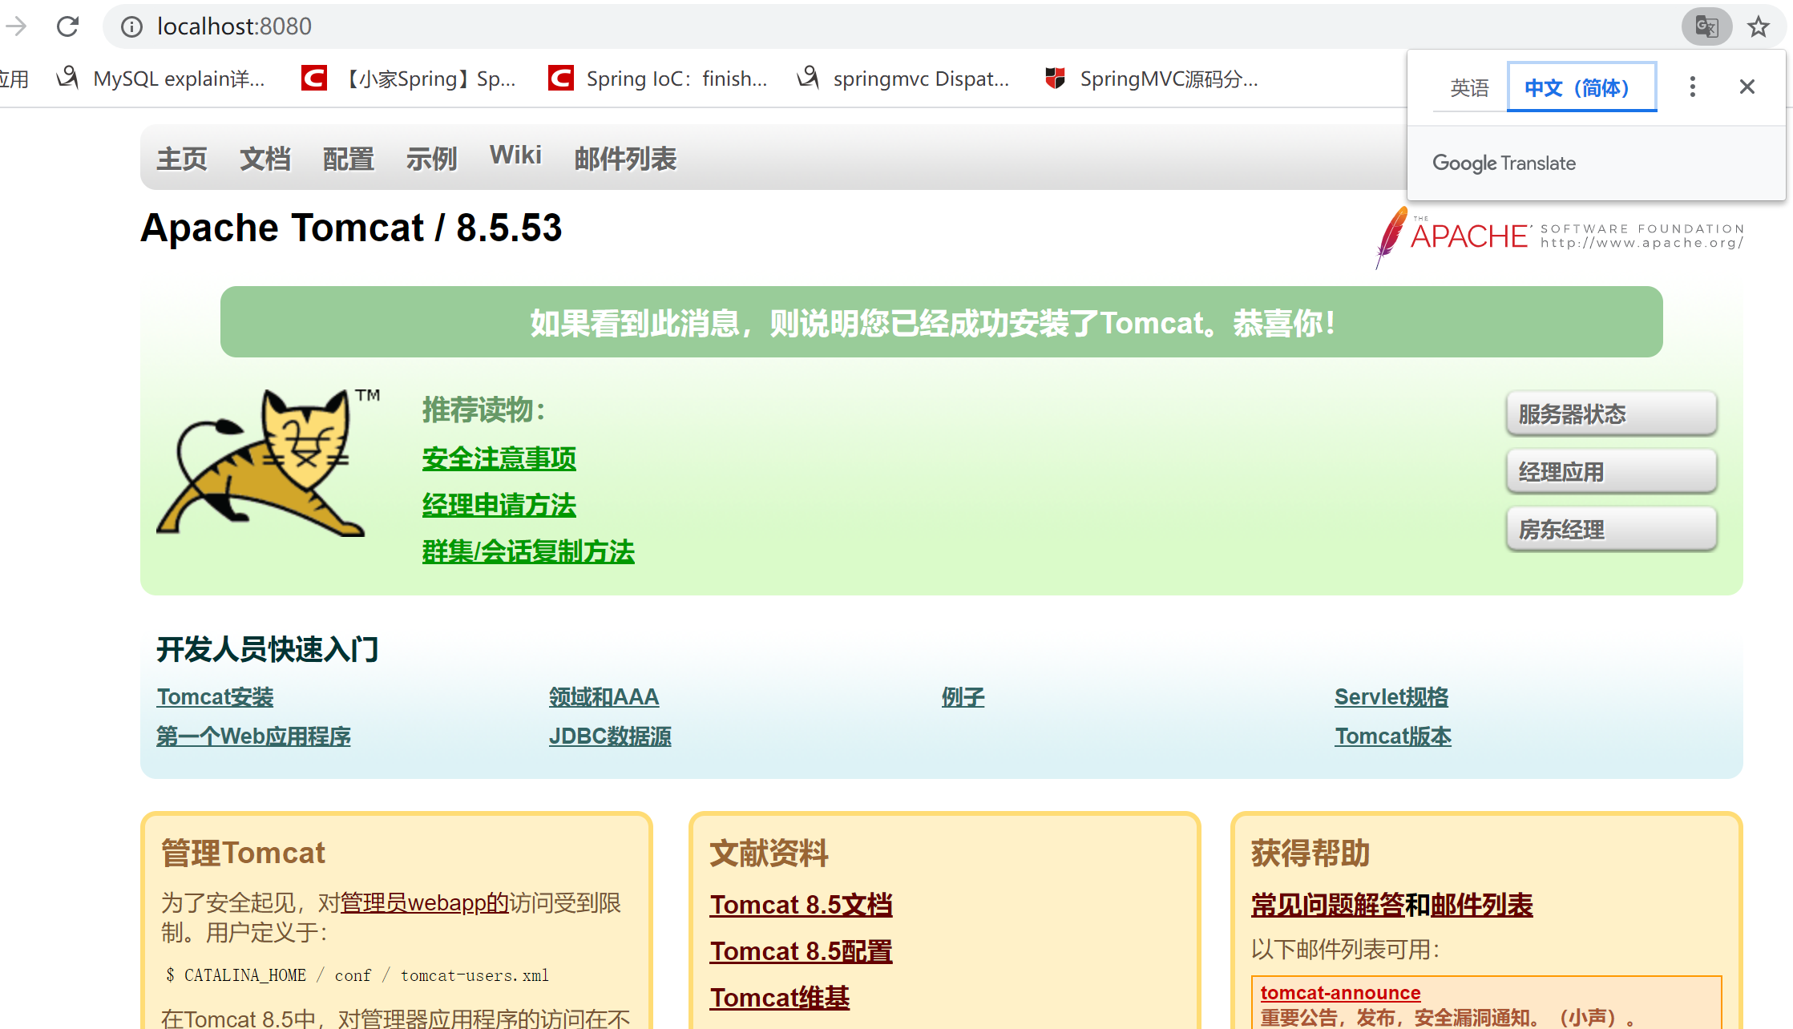Viewport: 1793px width, 1029px height.
Task: Click the Apache Software Foundation feather logo
Action: coord(1559,237)
